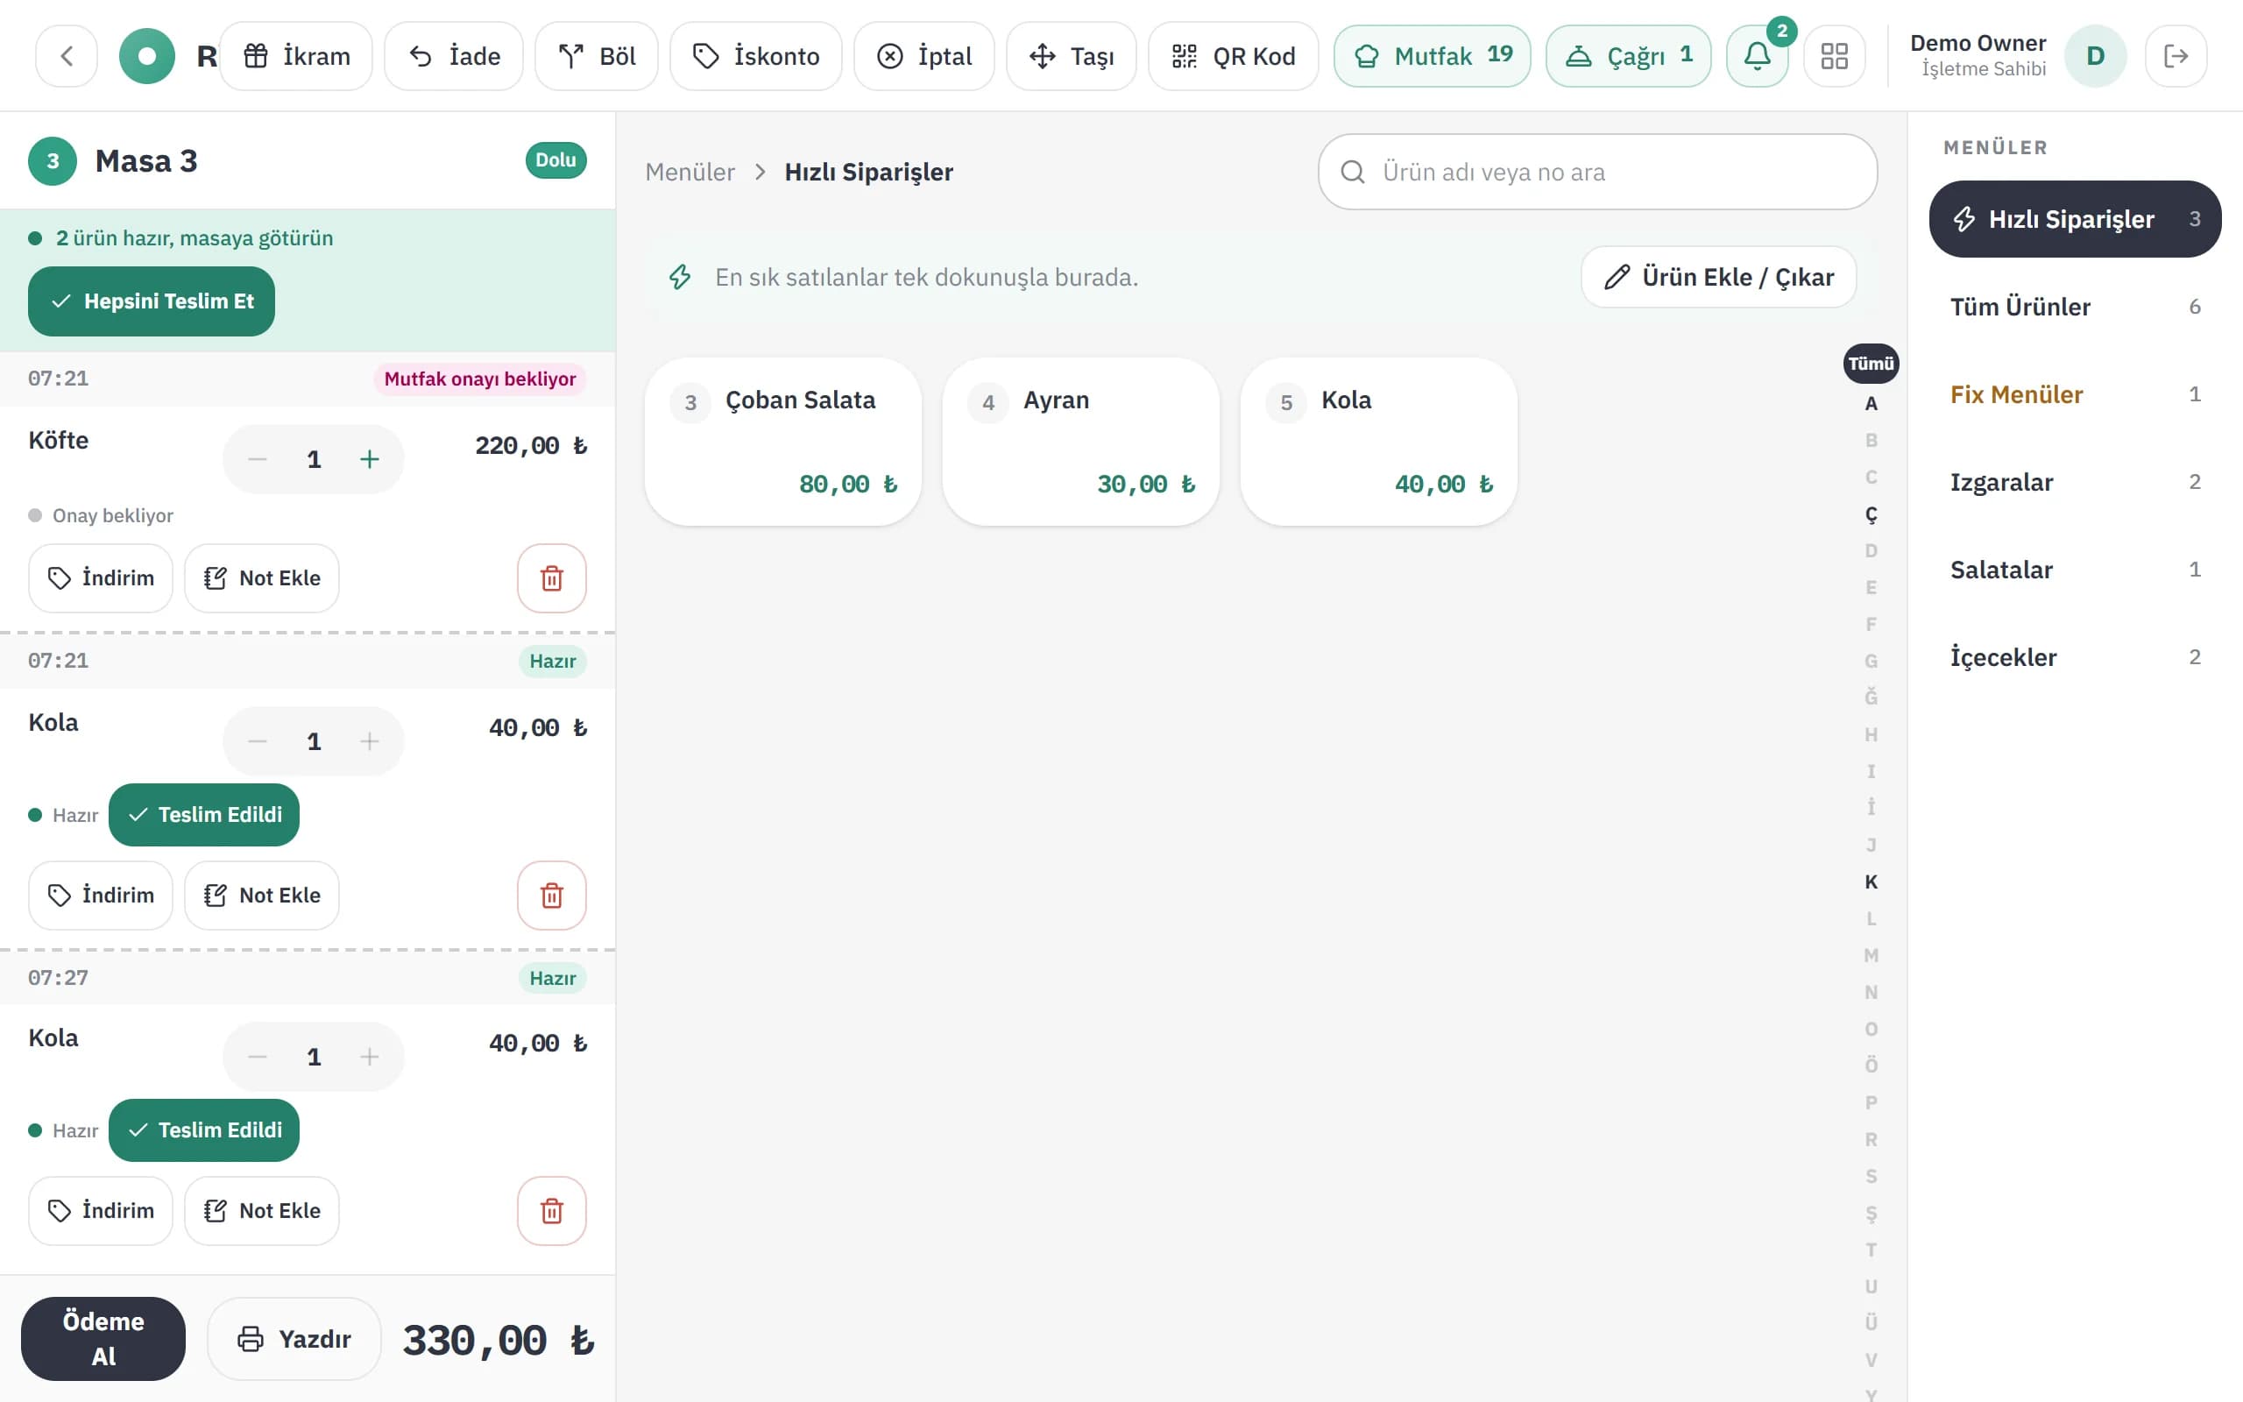
Task: Delete the Köfte order item
Action: (551, 577)
